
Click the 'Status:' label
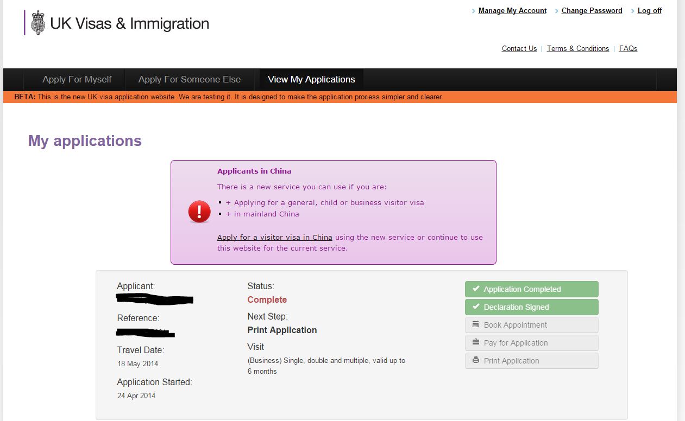click(261, 286)
